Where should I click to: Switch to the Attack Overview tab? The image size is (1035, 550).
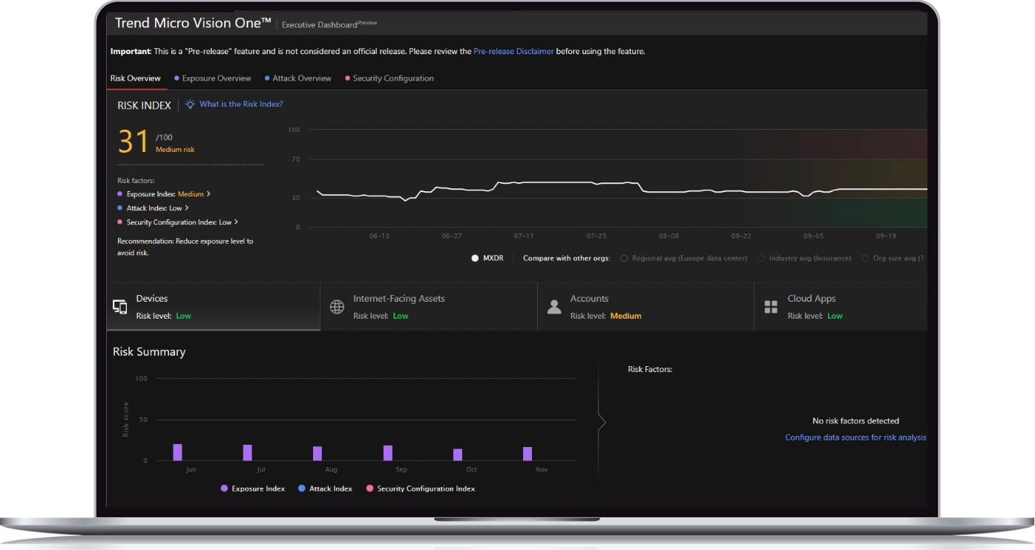click(298, 79)
